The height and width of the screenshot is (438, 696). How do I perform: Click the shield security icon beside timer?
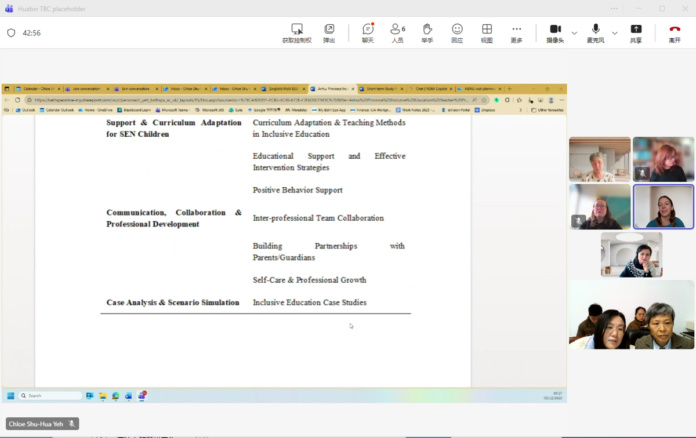pyautogui.click(x=11, y=33)
